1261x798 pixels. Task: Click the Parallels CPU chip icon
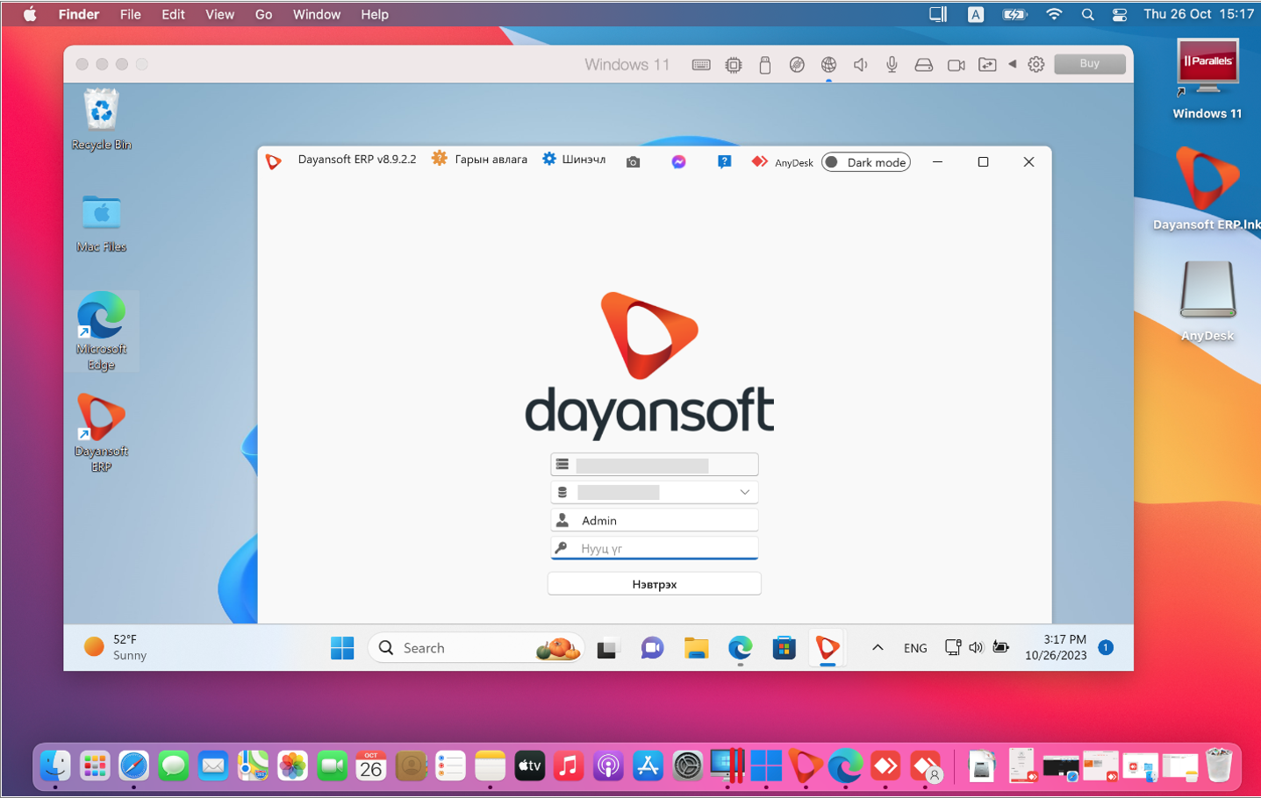(x=734, y=65)
